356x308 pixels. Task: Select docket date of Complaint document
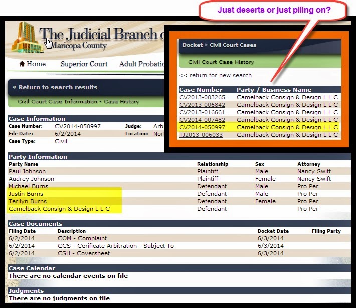click(271, 238)
